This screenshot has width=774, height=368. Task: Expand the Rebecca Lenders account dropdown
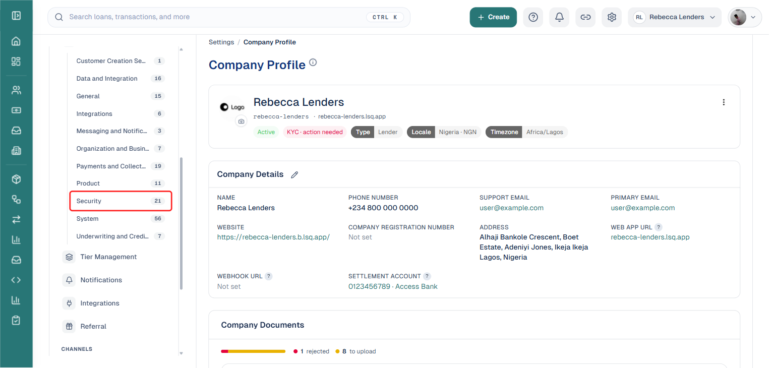(675, 17)
